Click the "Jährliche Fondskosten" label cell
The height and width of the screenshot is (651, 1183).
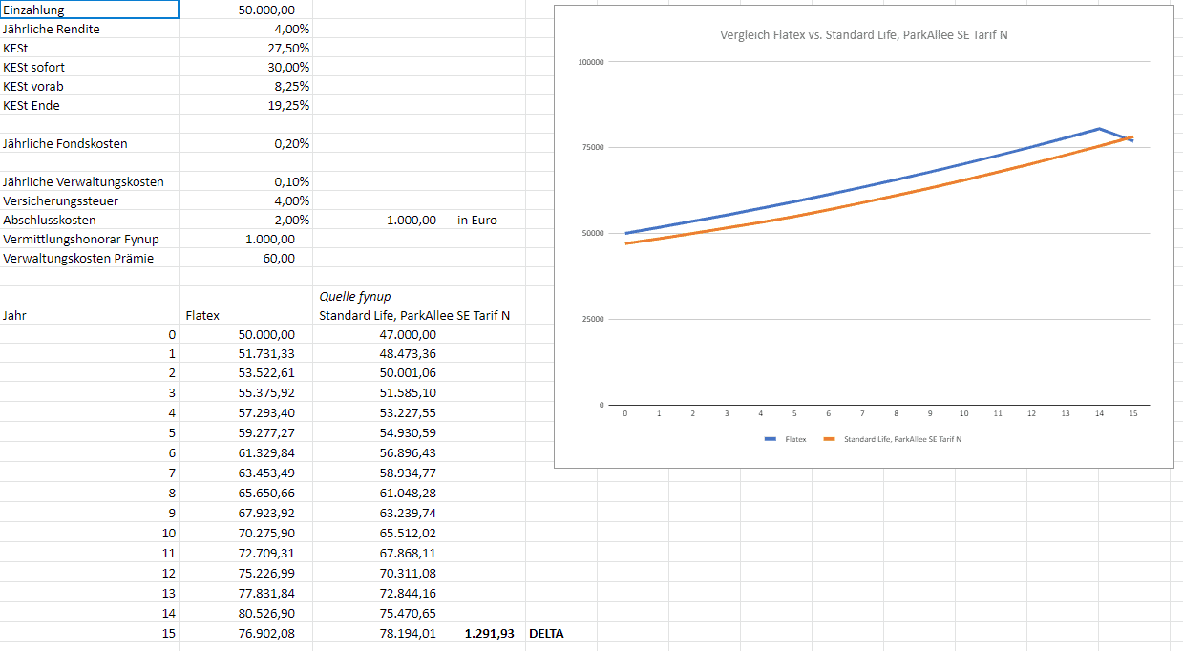click(x=90, y=143)
